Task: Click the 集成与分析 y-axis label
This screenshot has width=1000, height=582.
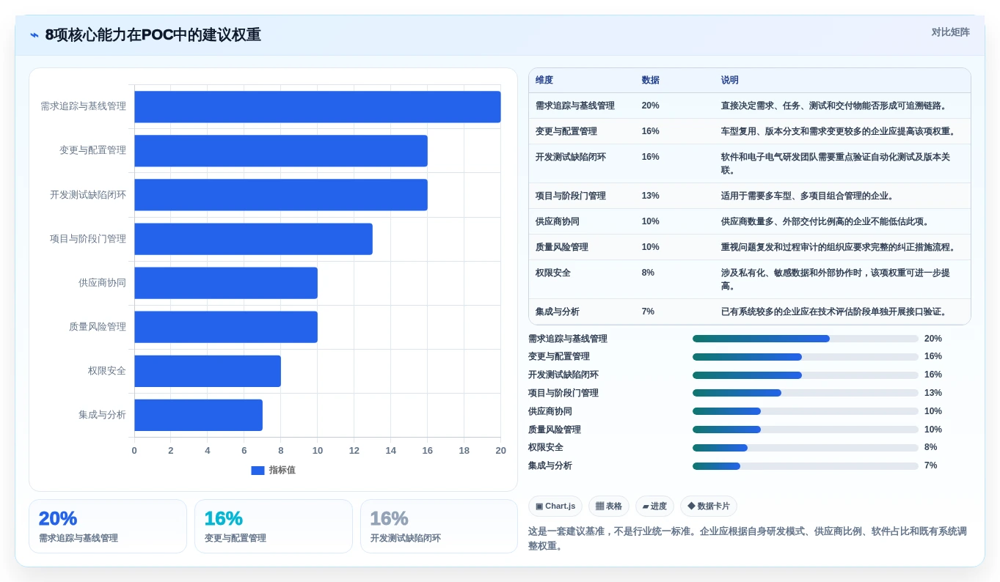Action: (102, 415)
